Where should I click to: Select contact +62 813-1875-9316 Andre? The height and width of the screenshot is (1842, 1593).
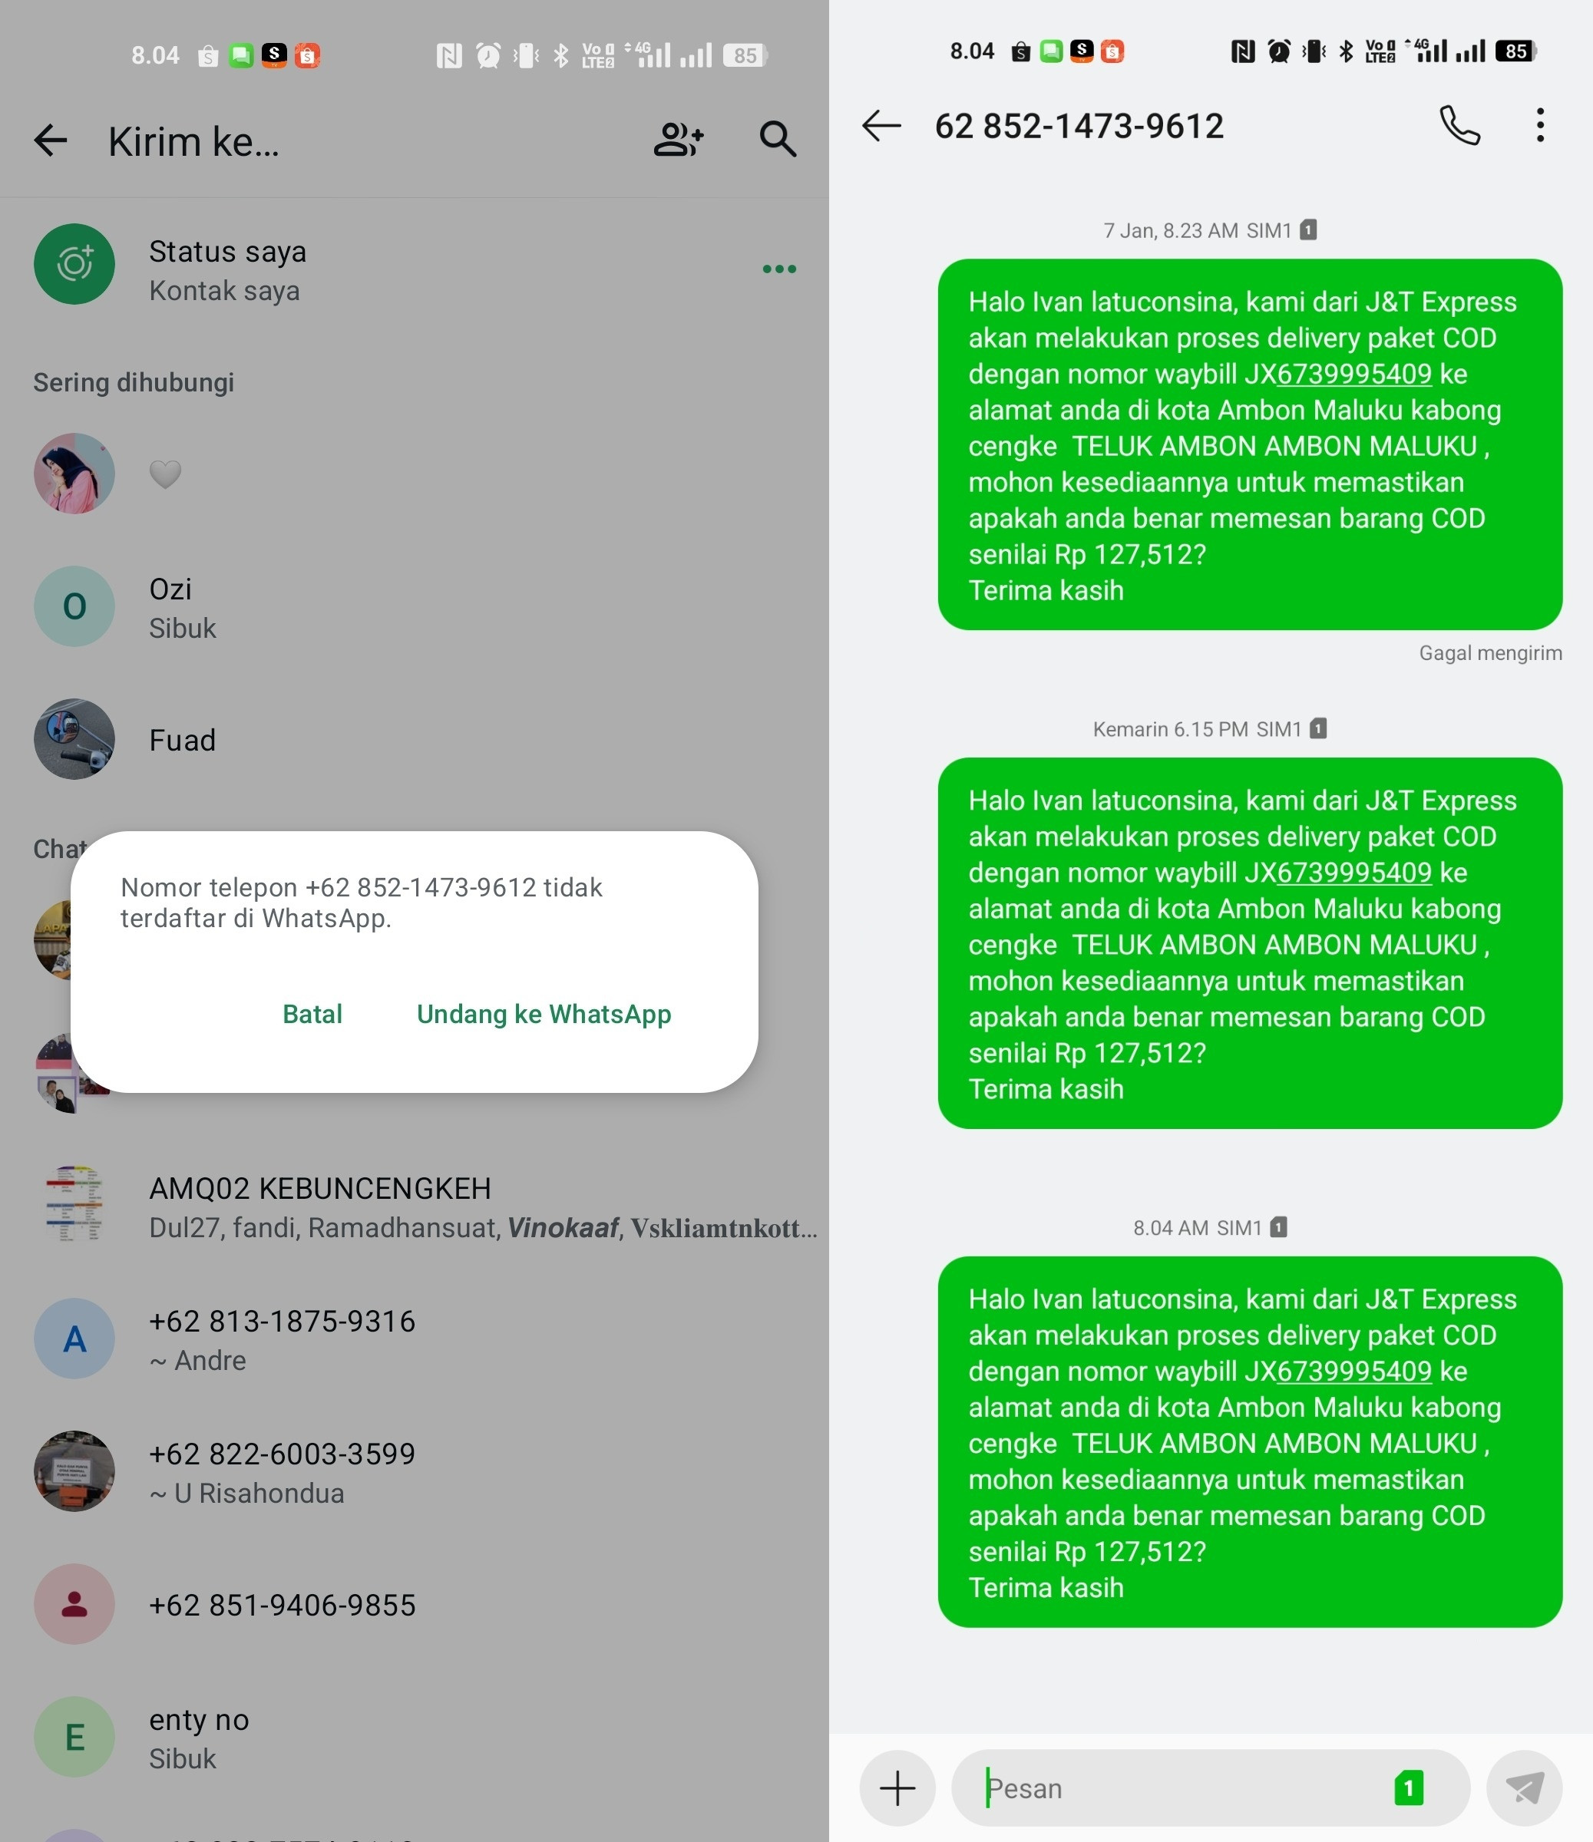(x=415, y=1339)
